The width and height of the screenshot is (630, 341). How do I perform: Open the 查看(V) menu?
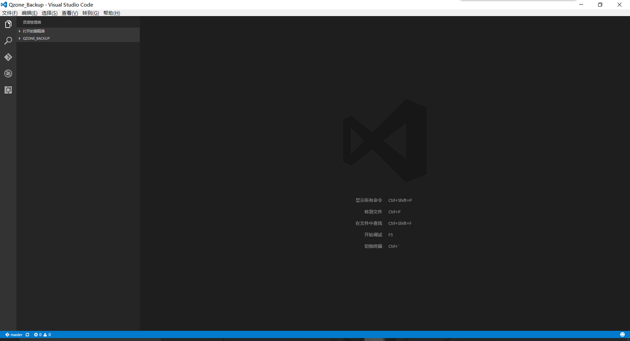pyautogui.click(x=70, y=13)
